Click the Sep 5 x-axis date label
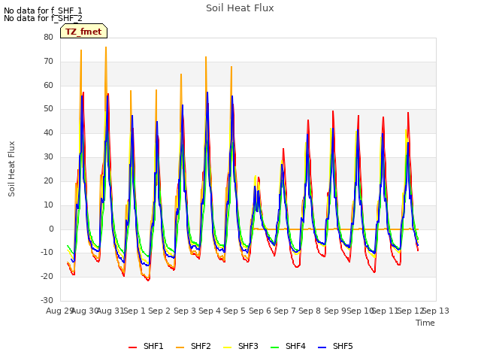This screenshot has height=361, width=481. click(x=234, y=311)
